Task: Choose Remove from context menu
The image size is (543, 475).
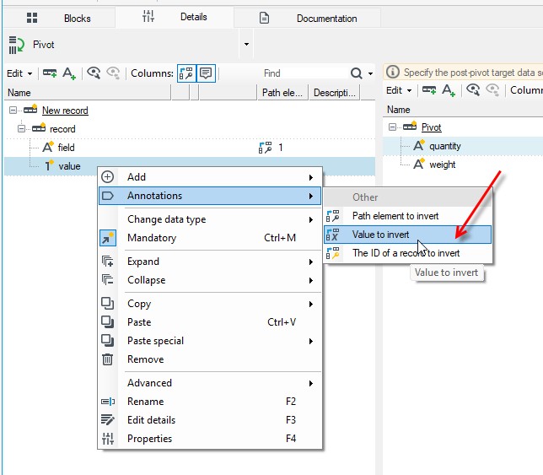Action: (210, 359)
